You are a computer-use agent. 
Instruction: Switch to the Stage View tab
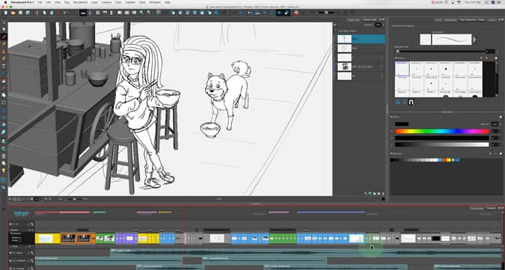coord(354,19)
